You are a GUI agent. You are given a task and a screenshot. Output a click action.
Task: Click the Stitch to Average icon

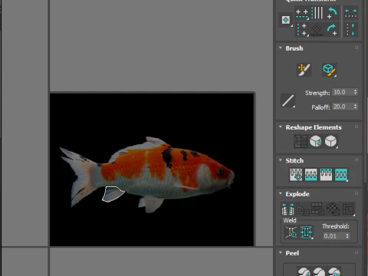(x=311, y=175)
